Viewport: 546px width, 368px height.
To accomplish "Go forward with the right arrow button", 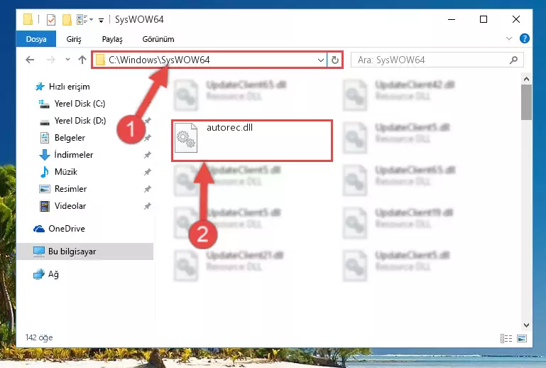I will pyautogui.click(x=51, y=60).
